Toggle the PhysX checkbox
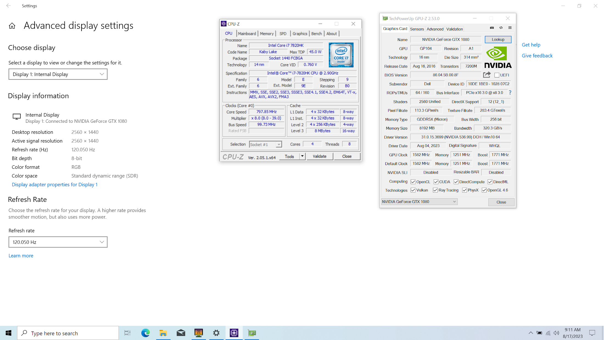The image size is (604, 340). (x=465, y=190)
